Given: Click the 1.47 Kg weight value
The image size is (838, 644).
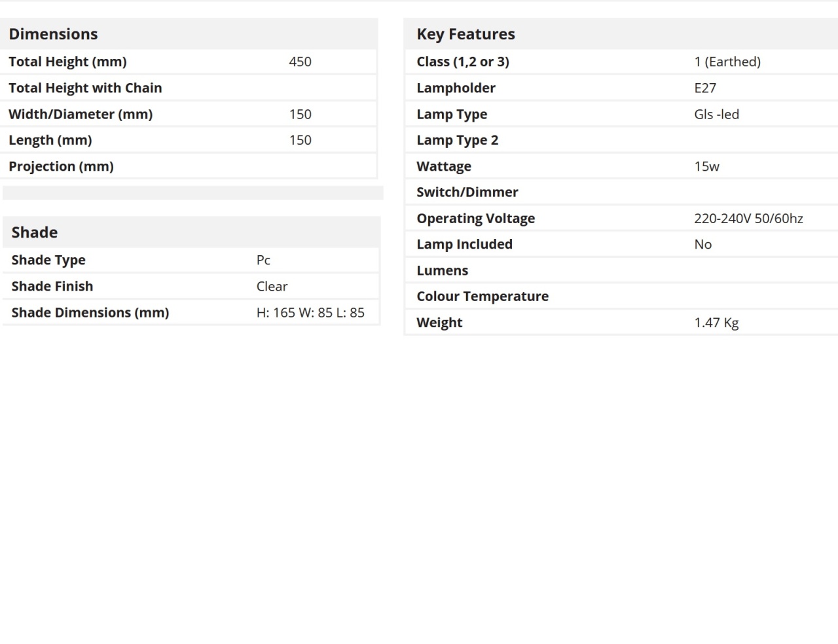Looking at the screenshot, I should point(716,322).
